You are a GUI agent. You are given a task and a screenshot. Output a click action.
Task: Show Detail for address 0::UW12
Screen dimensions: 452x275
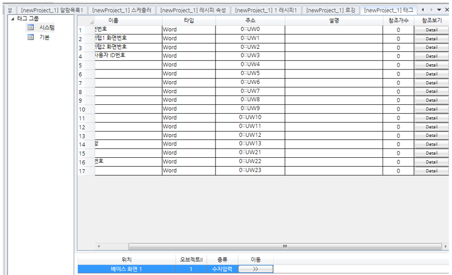(x=431, y=136)
